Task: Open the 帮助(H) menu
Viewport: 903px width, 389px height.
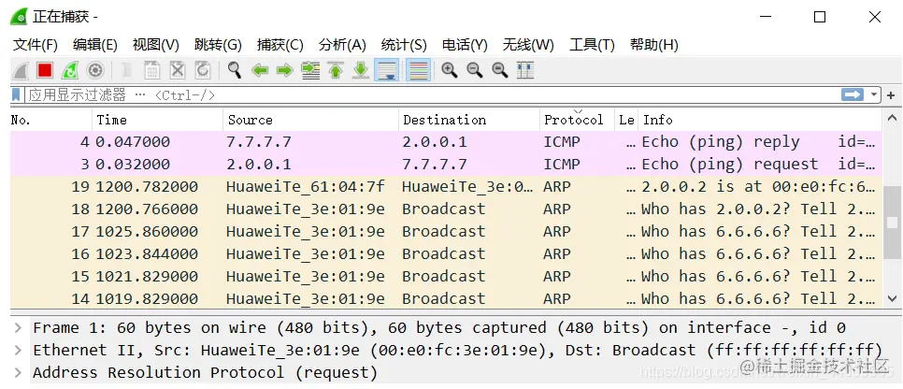Action: pyautogui.click(x=654, y=45)
